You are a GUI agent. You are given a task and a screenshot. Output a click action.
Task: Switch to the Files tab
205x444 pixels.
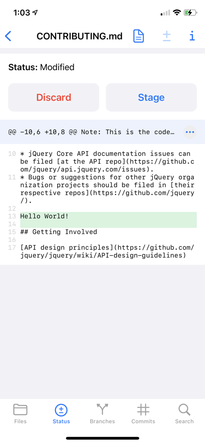20,414
